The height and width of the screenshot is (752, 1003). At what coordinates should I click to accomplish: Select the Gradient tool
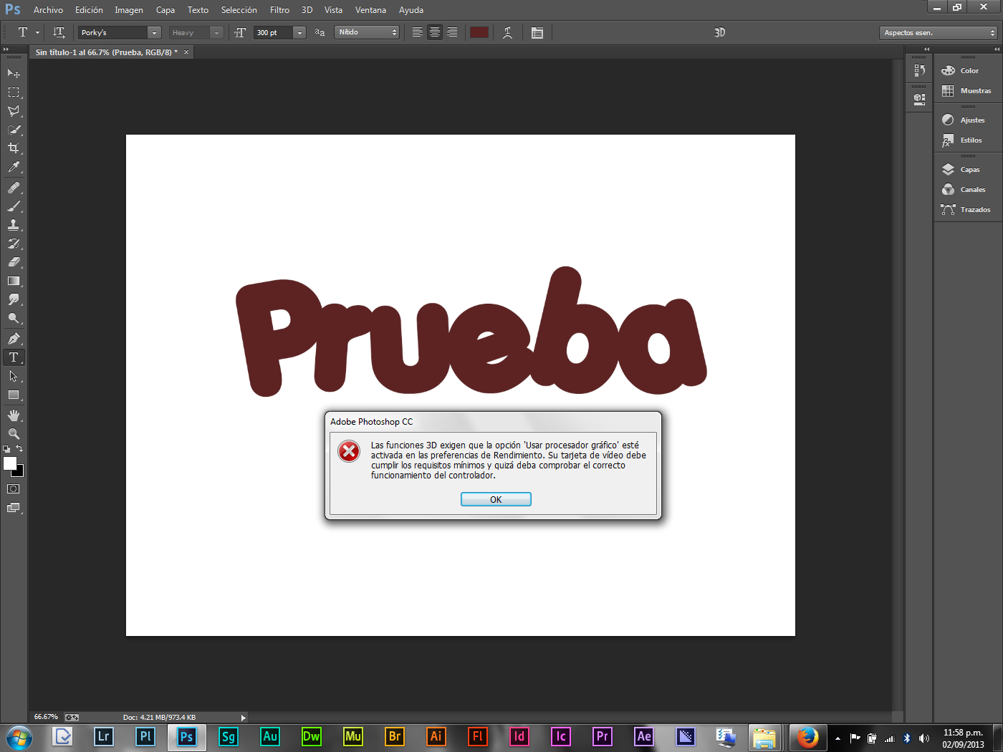pyautogui.click(x=14, y=281)
